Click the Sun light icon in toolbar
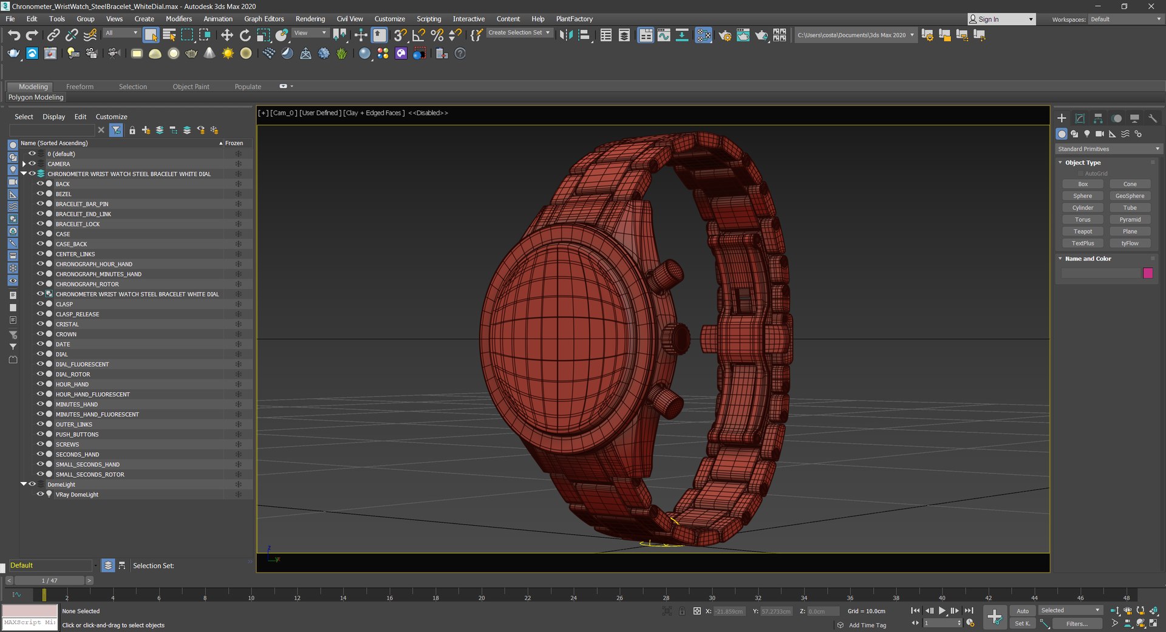Viewport: 1166px width, 632px height. tap(228, 53)
